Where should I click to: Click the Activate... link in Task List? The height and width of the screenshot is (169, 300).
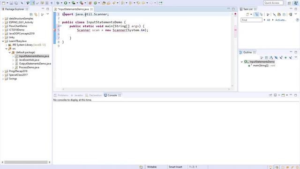(x=281, y=20)
